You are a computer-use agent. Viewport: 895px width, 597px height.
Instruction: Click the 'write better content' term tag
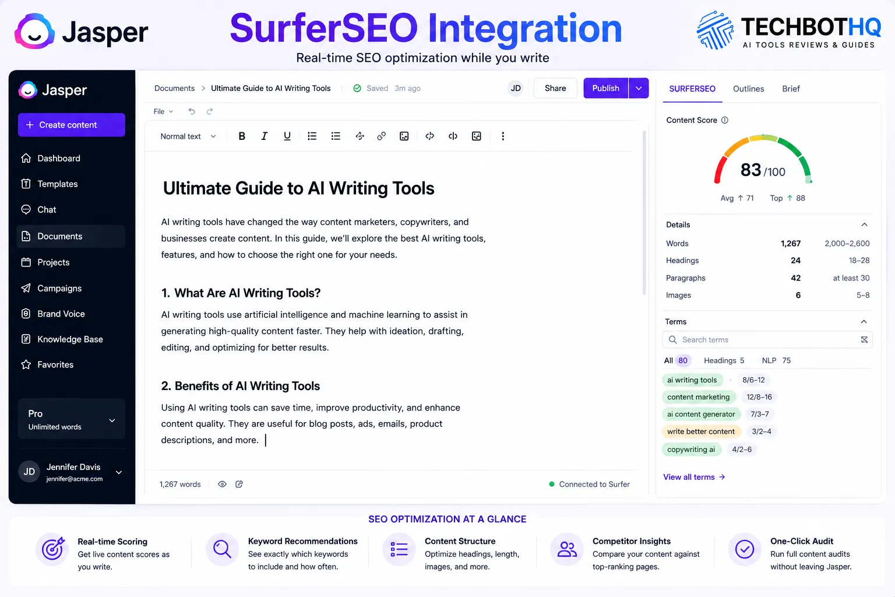(701, 431)
